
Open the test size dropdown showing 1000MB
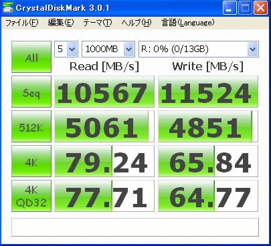(x=108, y=49)
